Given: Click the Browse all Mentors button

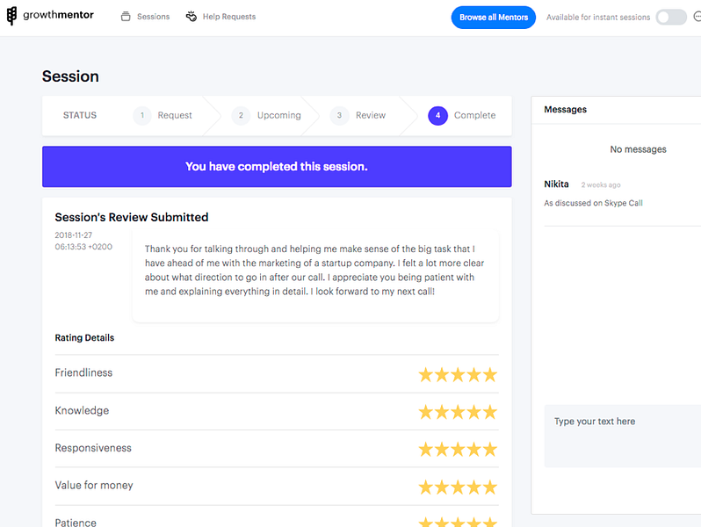Looking at the screenshot, I should click(493, 18).
